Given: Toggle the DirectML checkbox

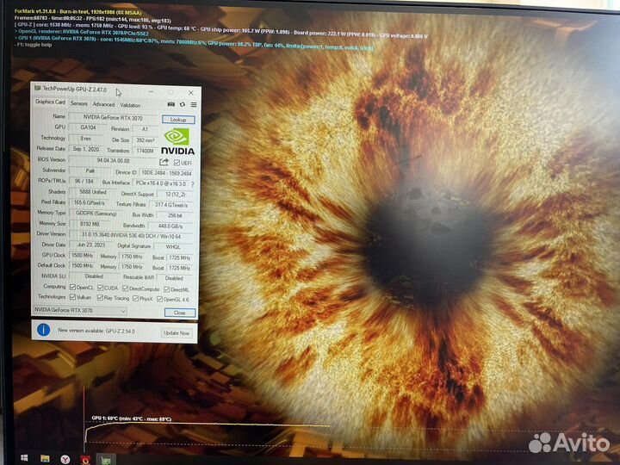Looking at the screenshot, I should point(167,290).
